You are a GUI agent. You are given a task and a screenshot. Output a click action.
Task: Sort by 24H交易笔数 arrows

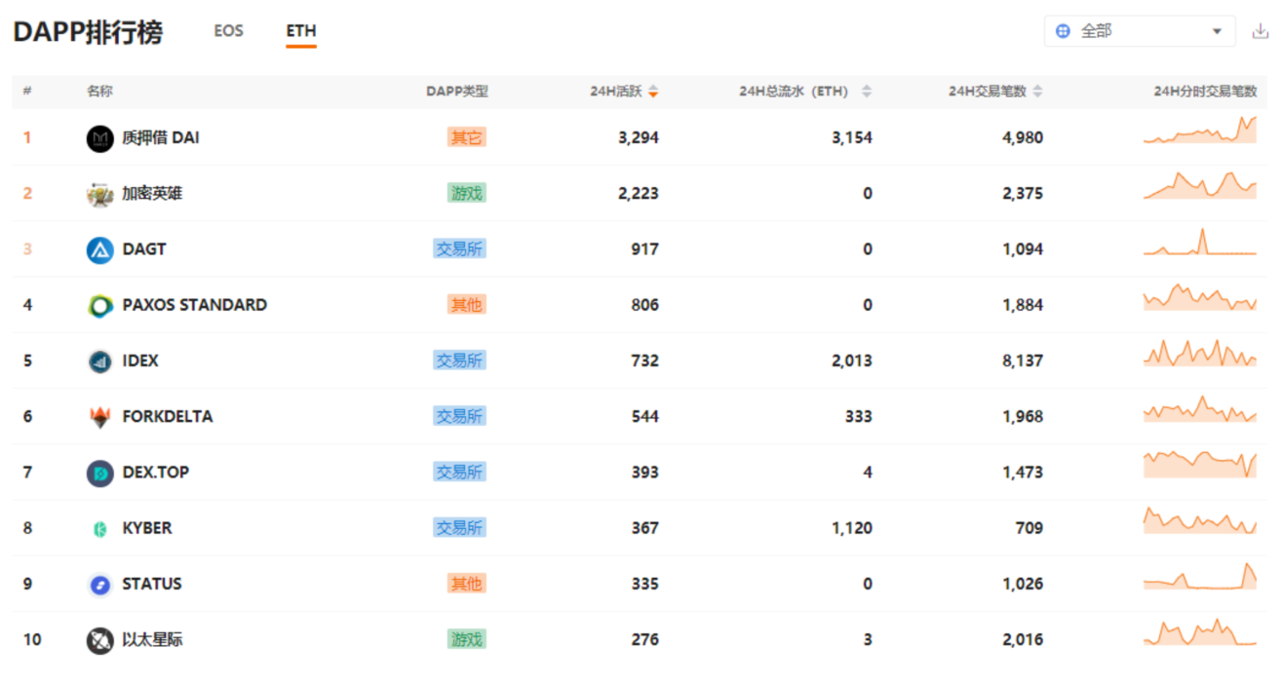click(x=1037, y=92)
